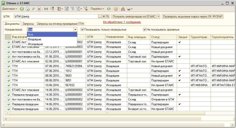This screenshot has width=236, height=128.
Task: Open the post documents dropdown arrow
Action: click(x=62, y=9)
